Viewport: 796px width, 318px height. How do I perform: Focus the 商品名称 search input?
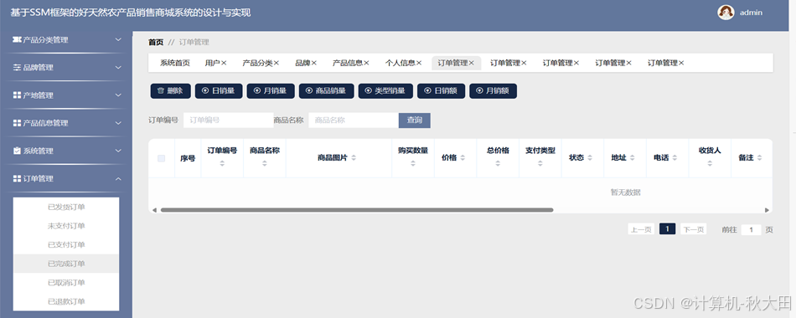[x=354, y=121]
